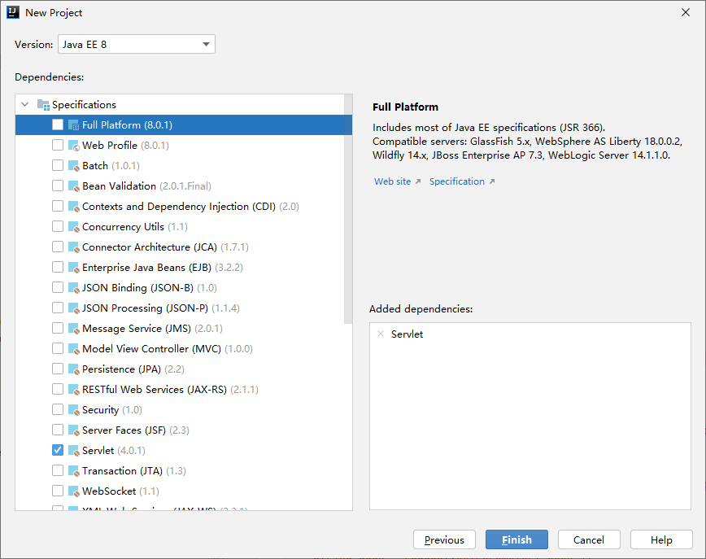Click the Server Faces (JSF) icon
The image size is (706, 559).
(74, 430)
